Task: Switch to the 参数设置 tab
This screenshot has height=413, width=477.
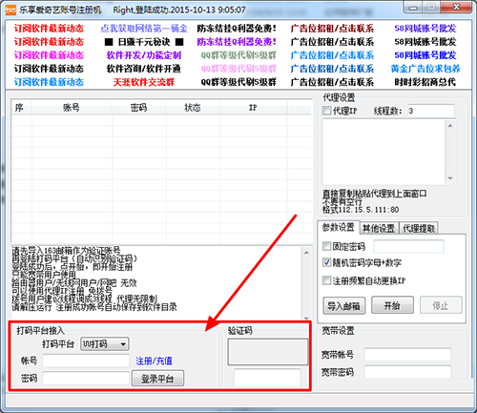Action: [338, 228]
